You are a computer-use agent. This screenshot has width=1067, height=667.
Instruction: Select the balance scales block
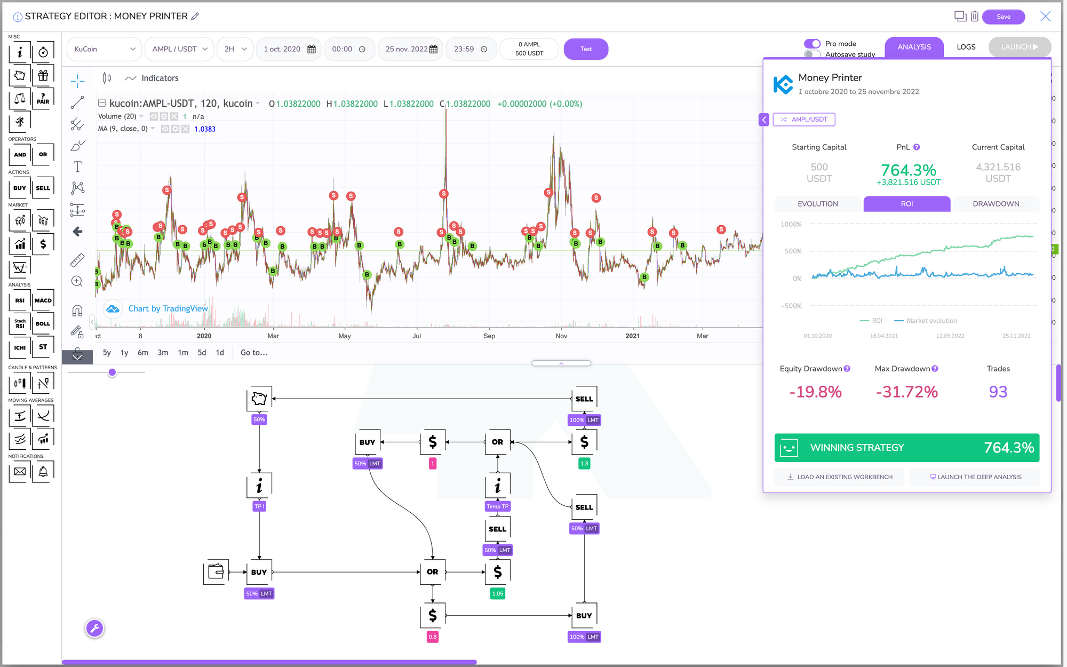[20, 99]
